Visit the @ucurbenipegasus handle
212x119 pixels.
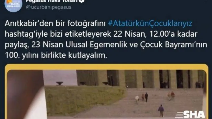[49, 7]
